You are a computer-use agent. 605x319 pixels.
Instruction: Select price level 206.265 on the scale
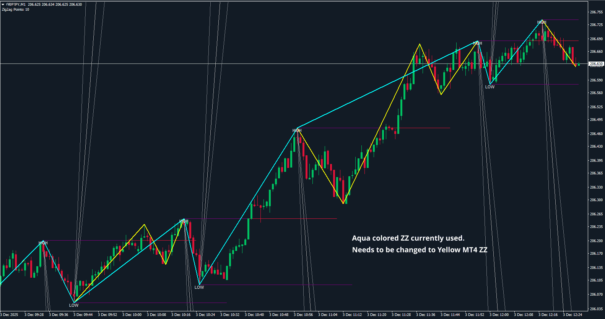(x=596, y=214)
